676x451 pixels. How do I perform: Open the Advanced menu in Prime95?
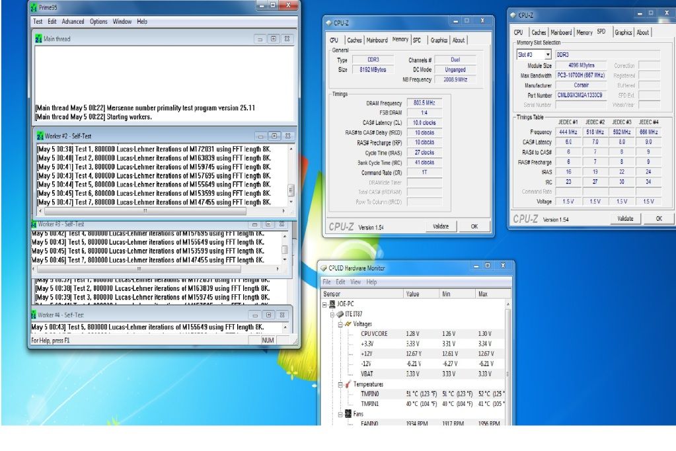[73, 21]
